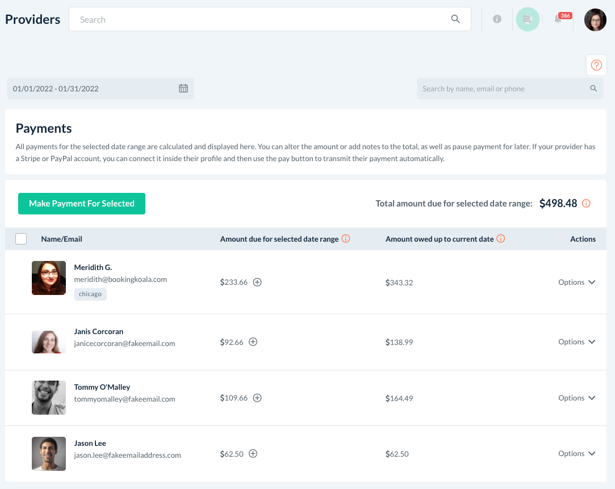The image size is (615, 489).
Task: Open the user profile avatar in header
Action: (x=595, y=20)
